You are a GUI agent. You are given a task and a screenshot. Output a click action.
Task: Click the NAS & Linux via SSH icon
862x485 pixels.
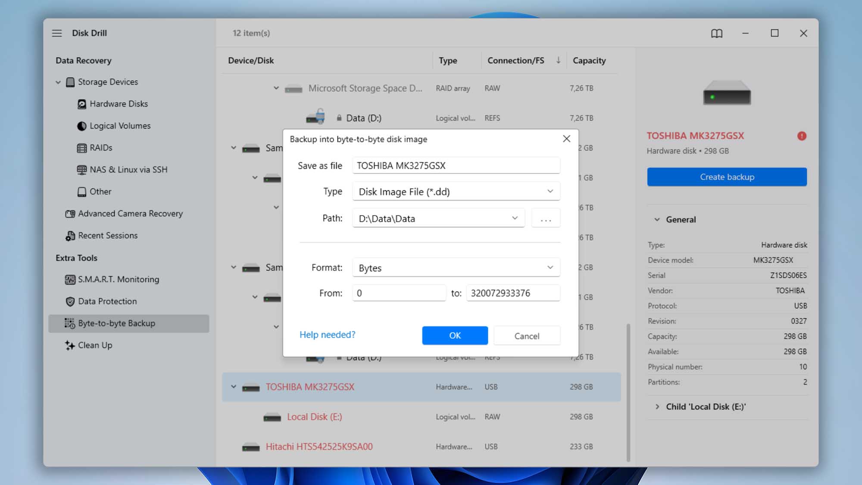pos(81,170)
